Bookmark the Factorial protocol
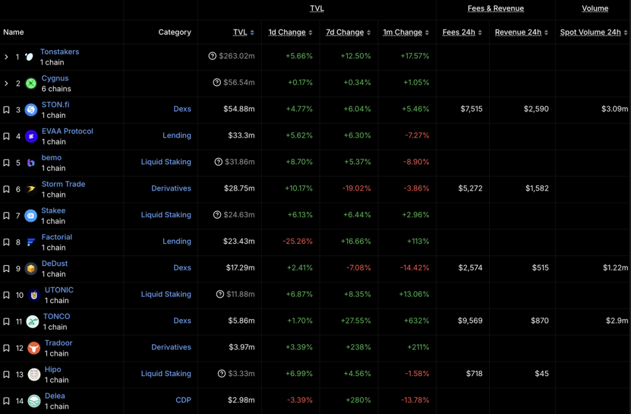The width and height of the screenshot is (631, 414). tap(6, 242)
